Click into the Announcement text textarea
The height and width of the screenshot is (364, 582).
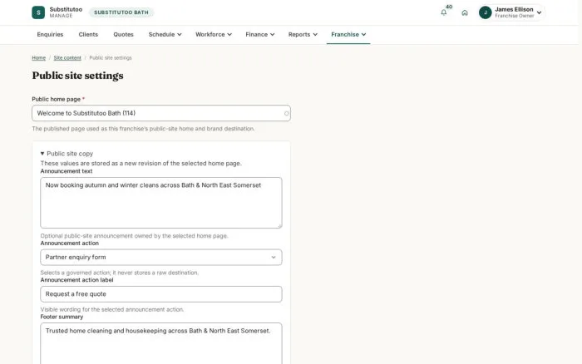point(161,203)
